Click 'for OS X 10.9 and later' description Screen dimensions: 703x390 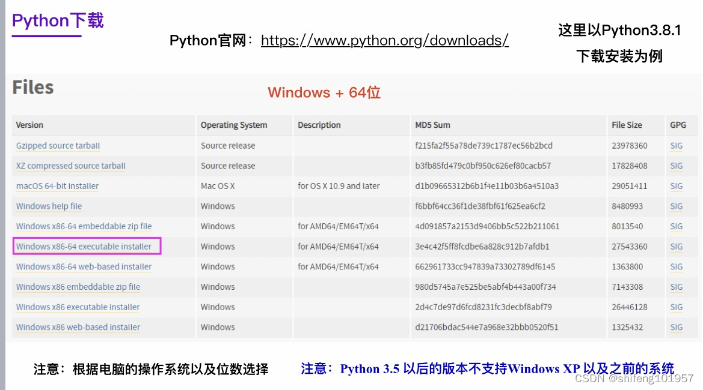(x=339, y=186)
